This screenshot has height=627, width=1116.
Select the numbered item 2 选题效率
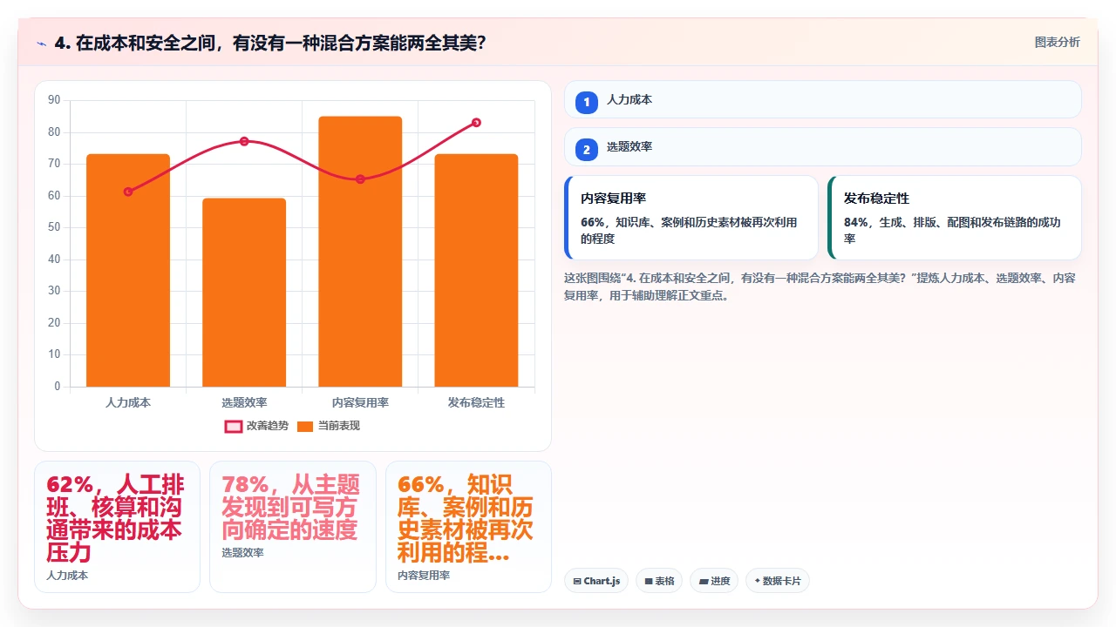823,147
